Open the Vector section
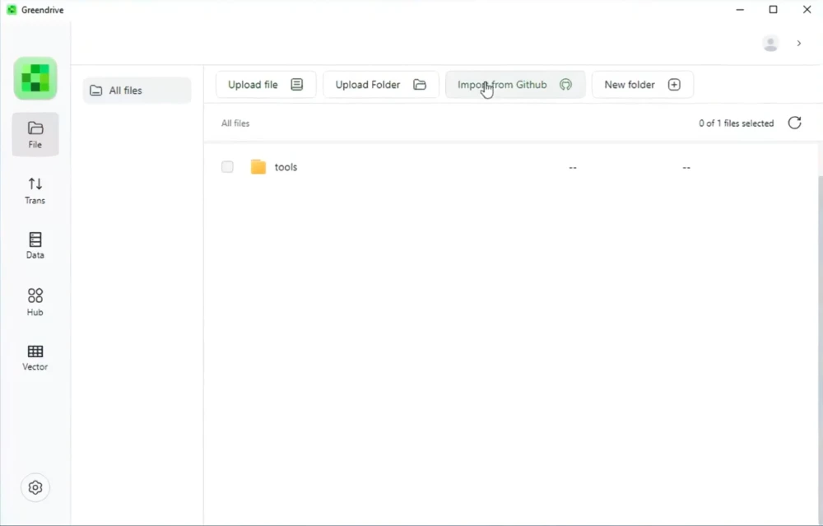823x526 pixels. [x=35, y=357]
